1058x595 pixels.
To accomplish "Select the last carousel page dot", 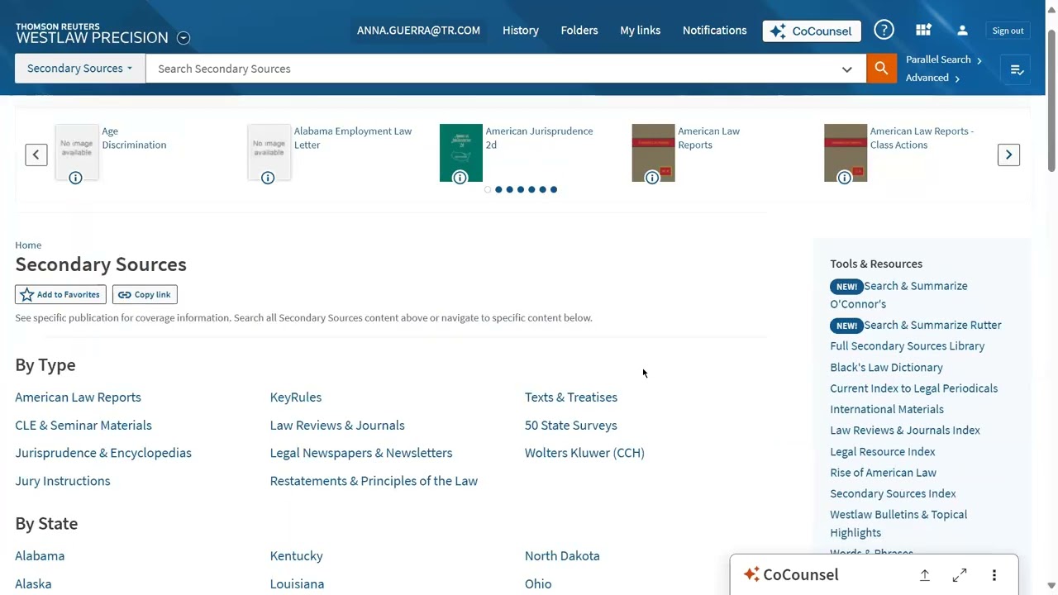I will [554, 189].
